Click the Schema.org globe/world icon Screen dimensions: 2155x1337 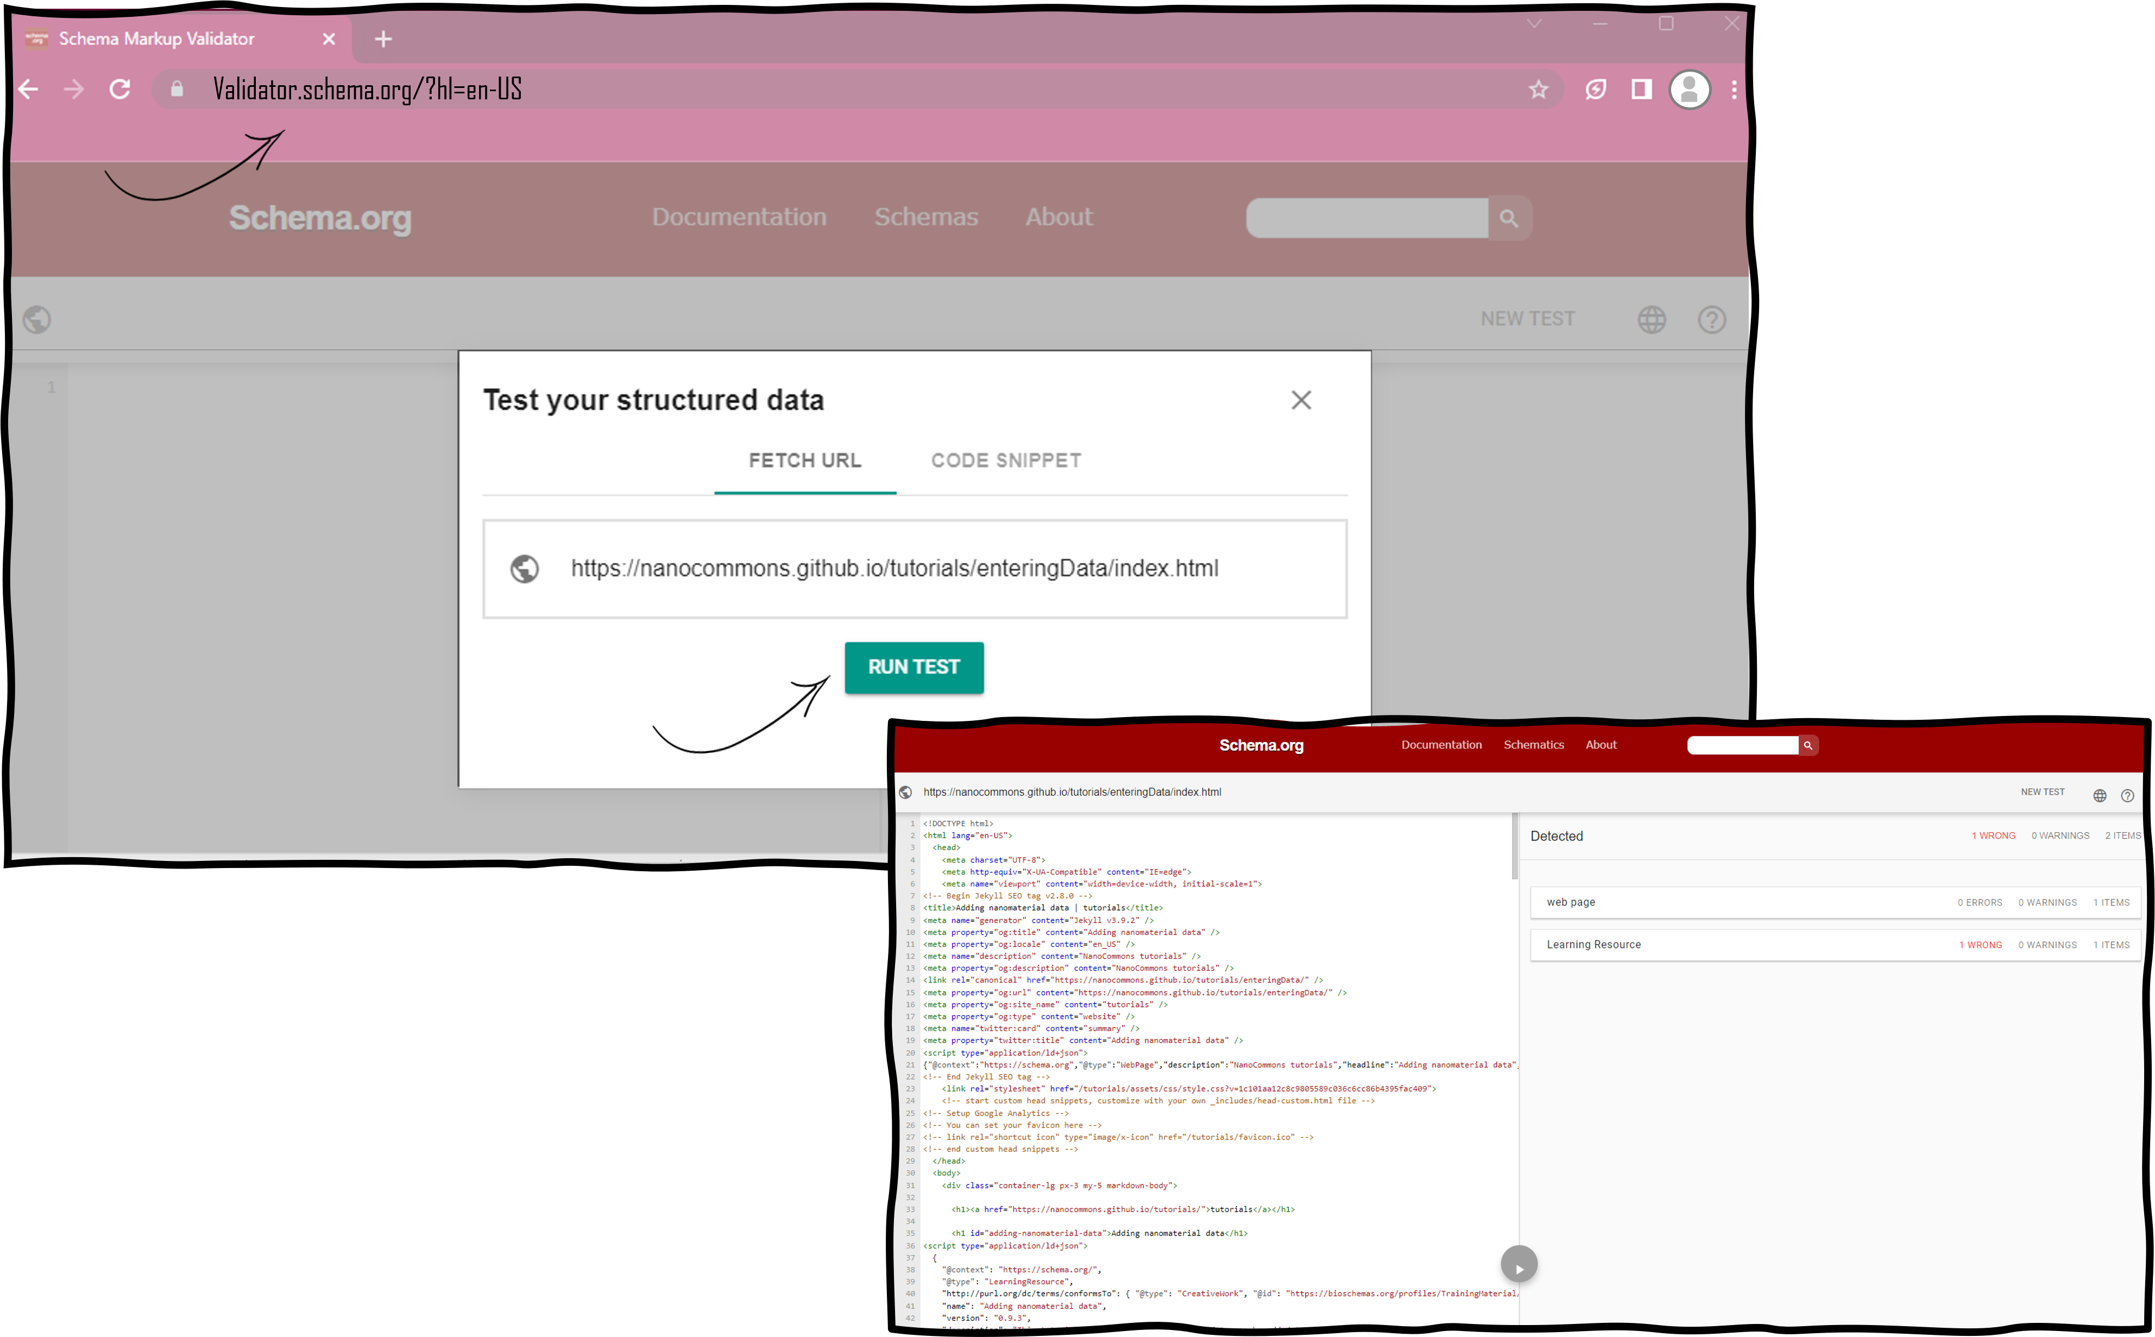click(1653, 319)
